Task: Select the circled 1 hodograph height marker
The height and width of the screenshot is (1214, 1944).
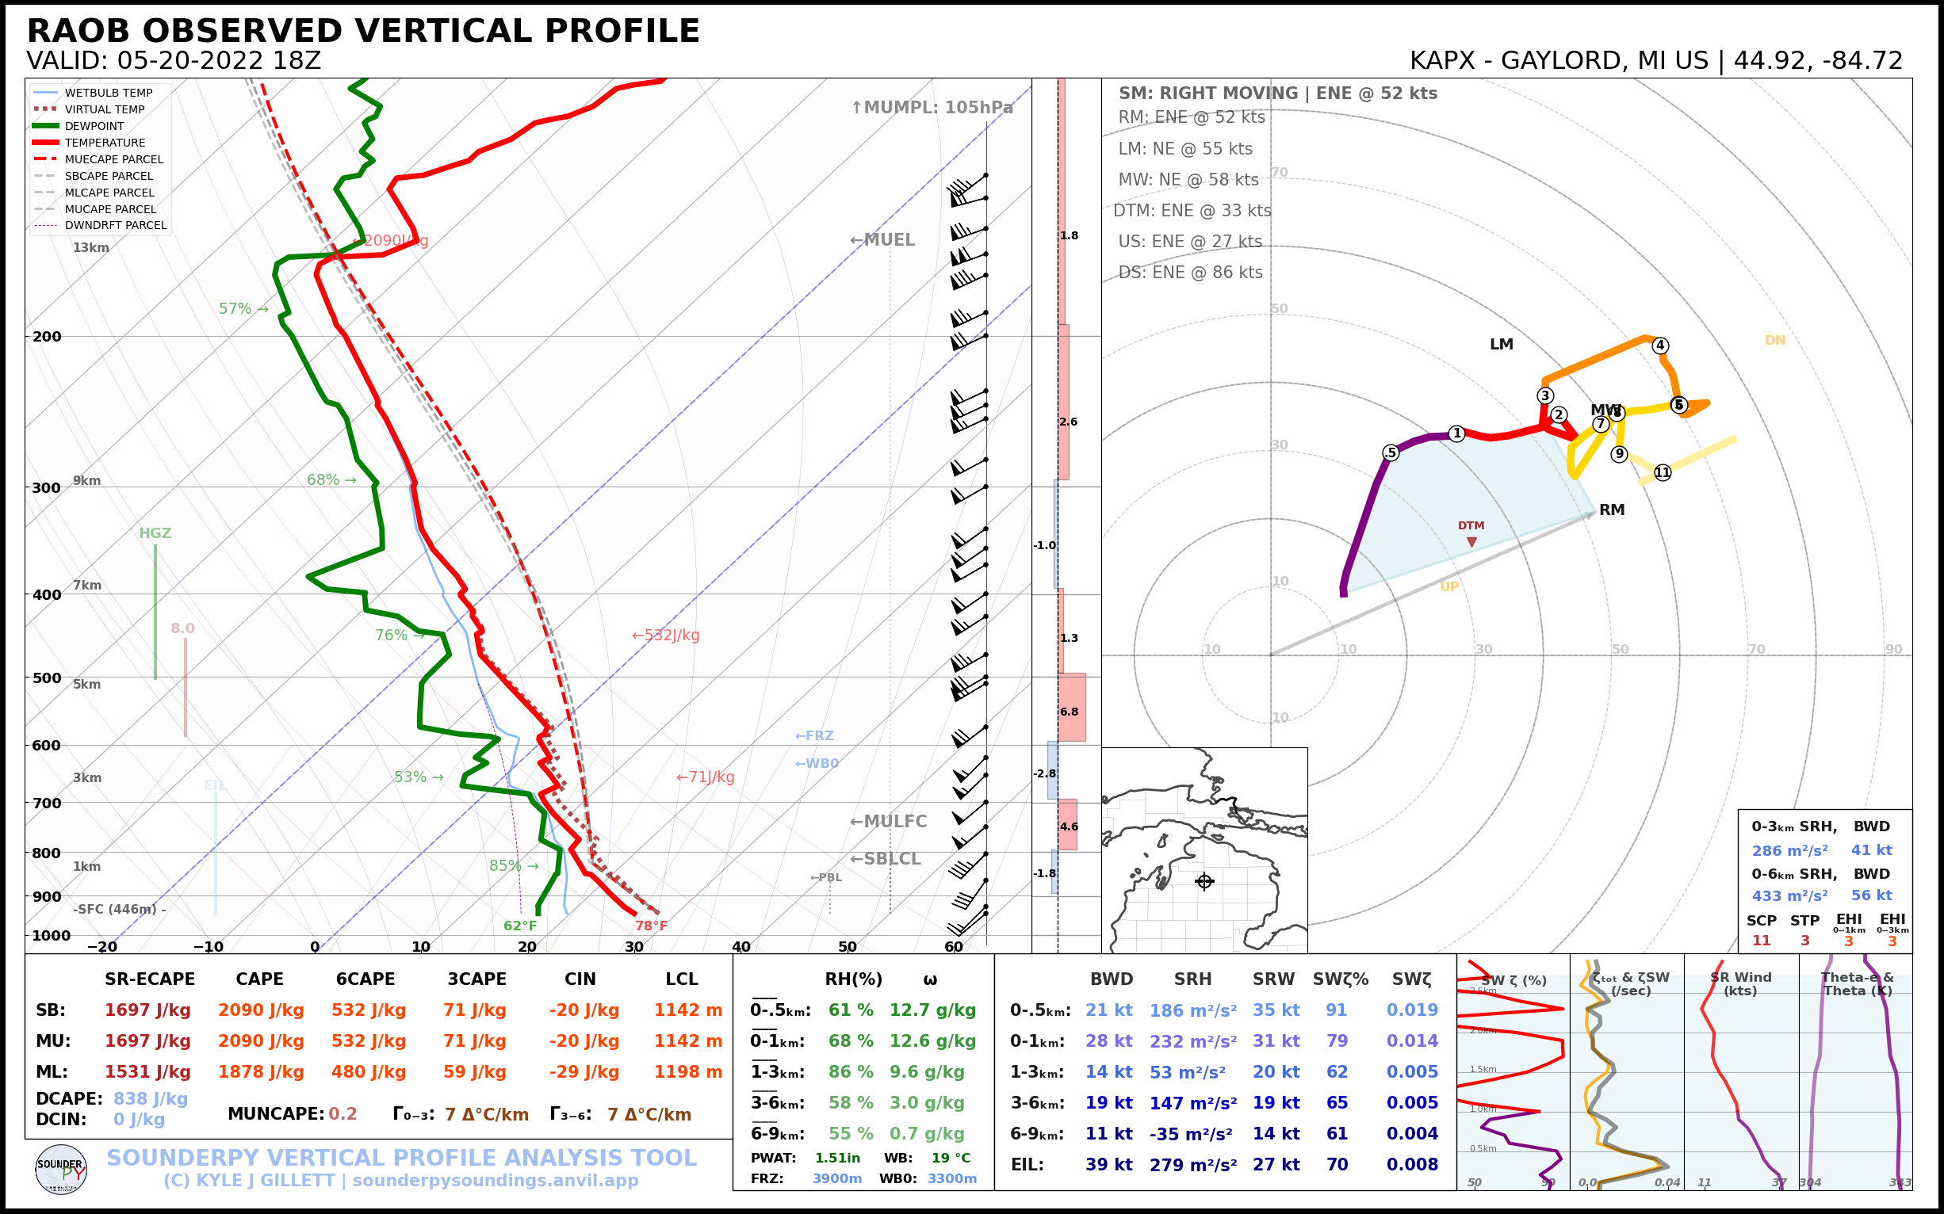Action: (1456, 433)
